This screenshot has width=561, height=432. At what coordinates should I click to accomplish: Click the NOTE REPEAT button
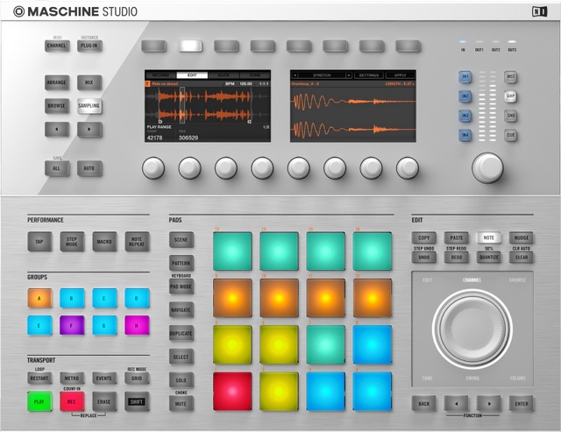point(137,242)
